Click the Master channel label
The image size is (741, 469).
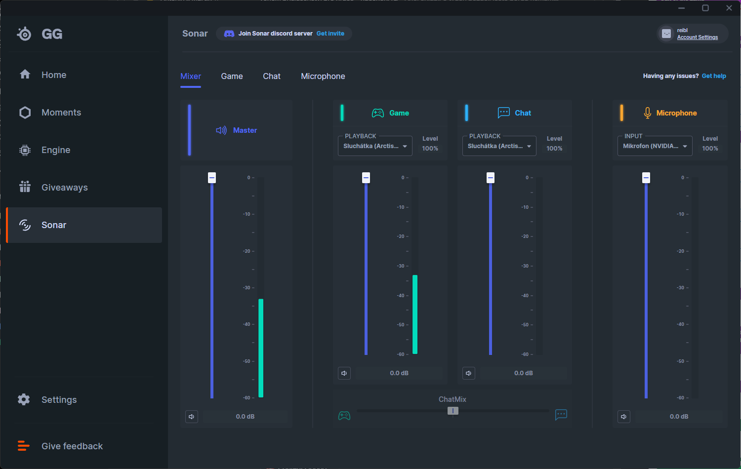tap(245, 130)
